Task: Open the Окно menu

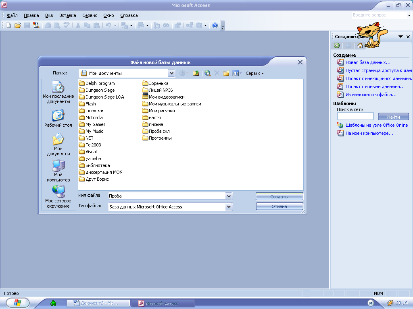Action: (108, 15)
